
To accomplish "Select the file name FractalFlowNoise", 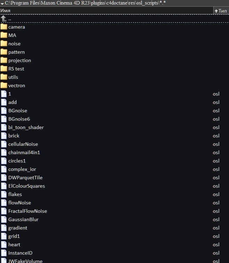I will pyautogui.click(x=28, y=211).
